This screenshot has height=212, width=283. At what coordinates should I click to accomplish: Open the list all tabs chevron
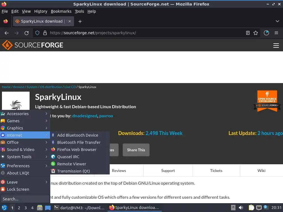pos(277,21)
